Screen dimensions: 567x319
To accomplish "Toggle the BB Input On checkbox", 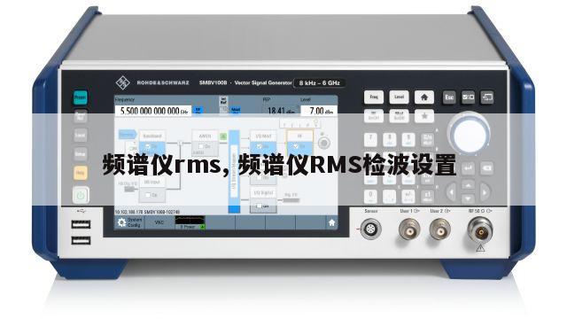I will pyautogui.click(x=148, y=195).
